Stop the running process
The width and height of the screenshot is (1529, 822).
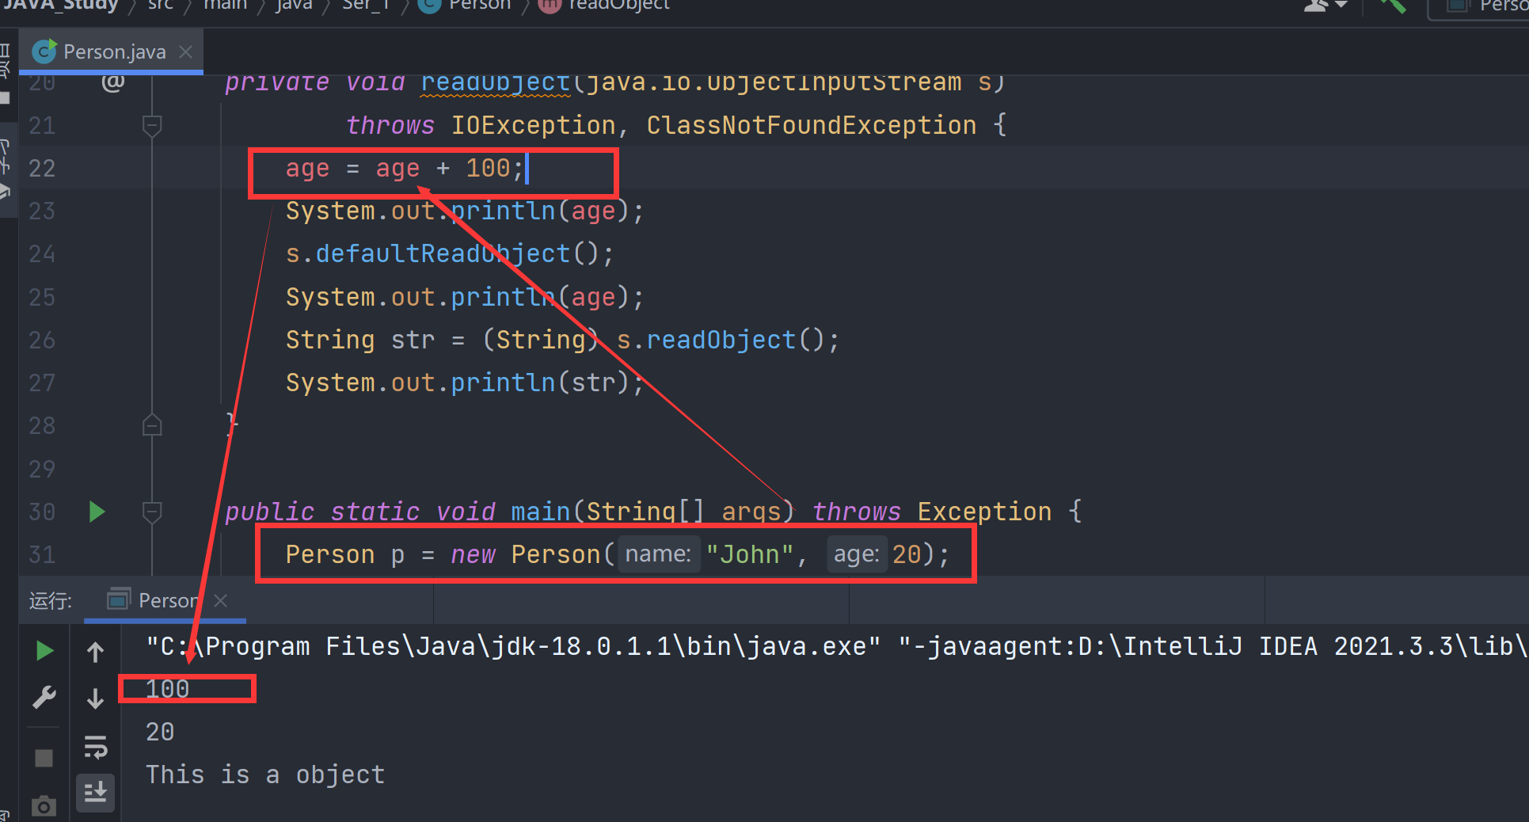44,759
